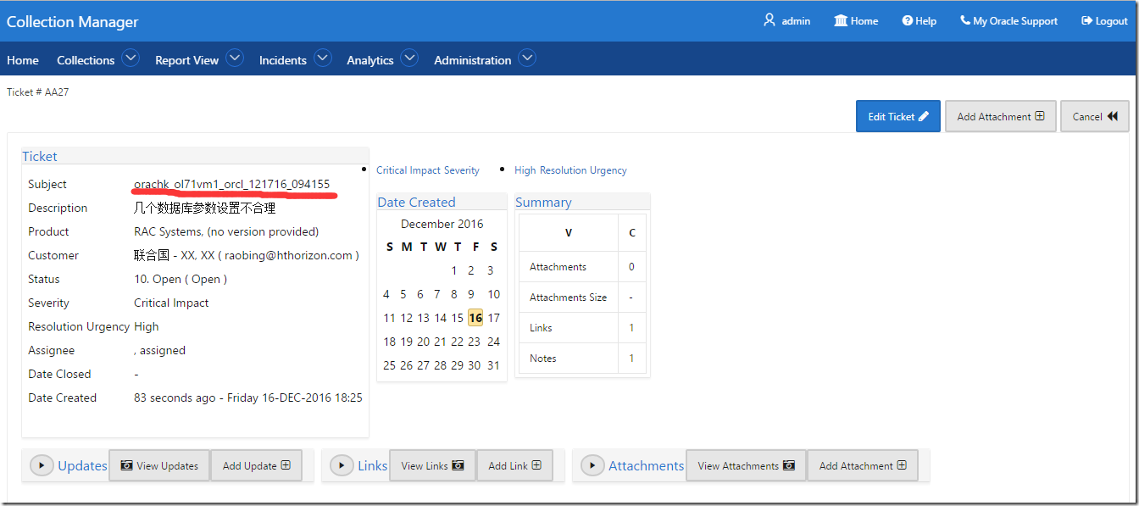The width and height of the screenshot is (1139, 506).
Task: Click day 31 in December calendar
Action: pyautogui.click(x=493, y=365)
